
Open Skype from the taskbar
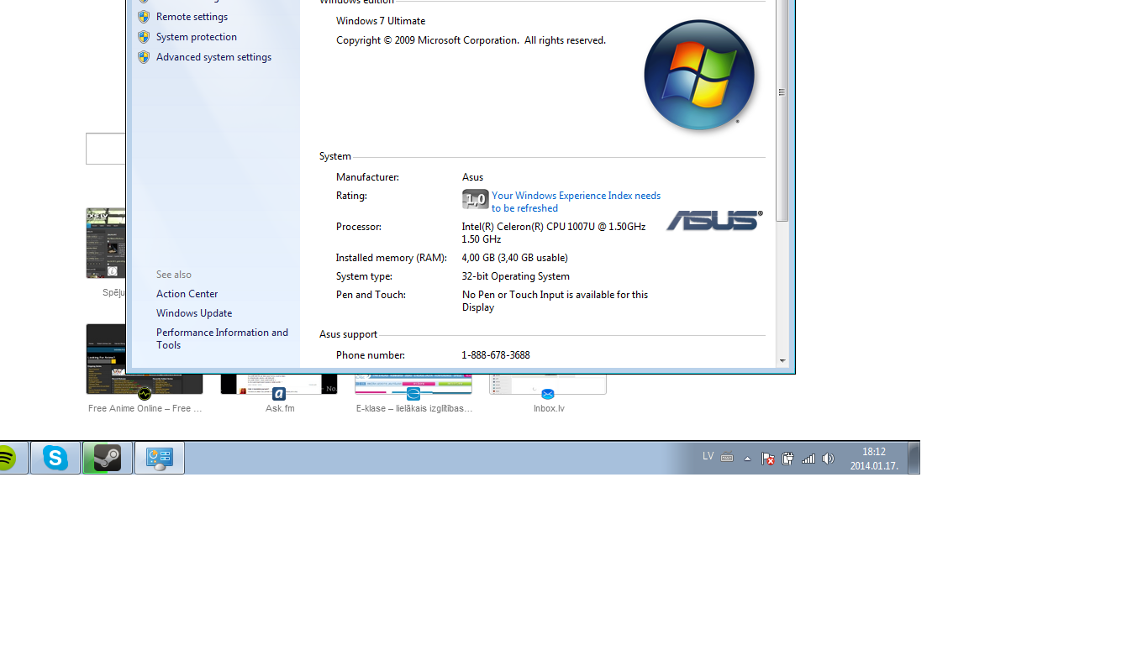pos(55,458)
